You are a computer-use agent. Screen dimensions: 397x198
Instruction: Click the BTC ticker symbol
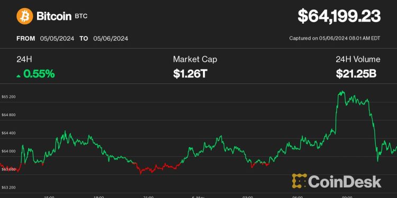click(81, 17)
